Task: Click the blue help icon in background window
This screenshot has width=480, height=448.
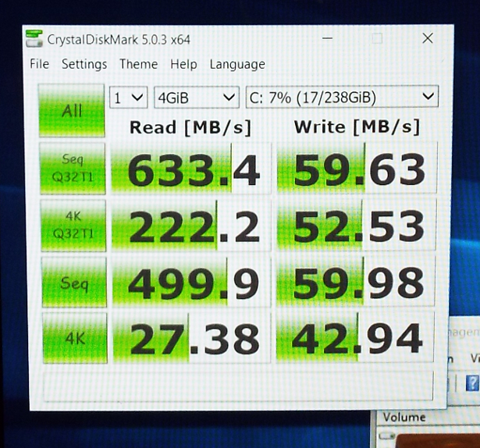Action: [472, 383]
